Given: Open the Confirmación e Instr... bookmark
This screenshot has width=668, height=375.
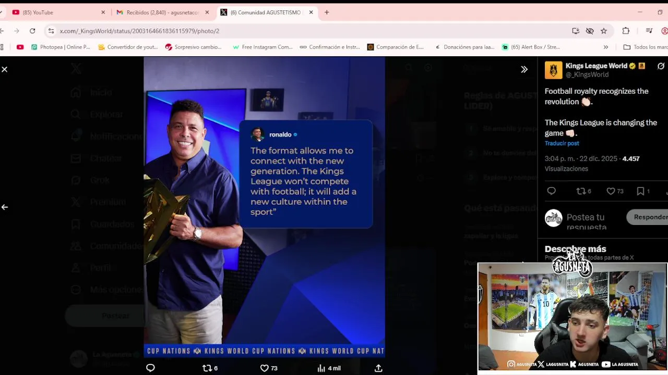Looking at the screenshot, I should pyautogui.click(x=330, y=47).
